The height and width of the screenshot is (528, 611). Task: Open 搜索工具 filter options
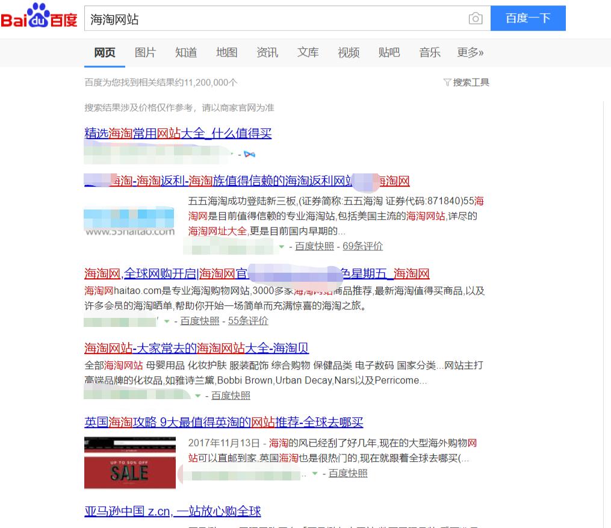coord(471,82)
